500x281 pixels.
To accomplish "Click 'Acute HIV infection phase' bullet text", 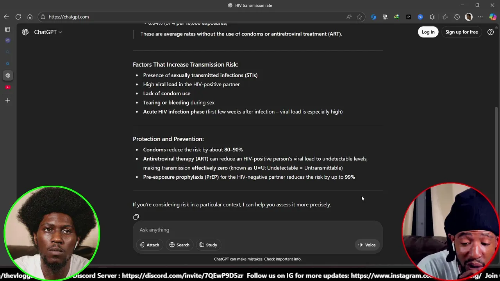I will (174, 112).
